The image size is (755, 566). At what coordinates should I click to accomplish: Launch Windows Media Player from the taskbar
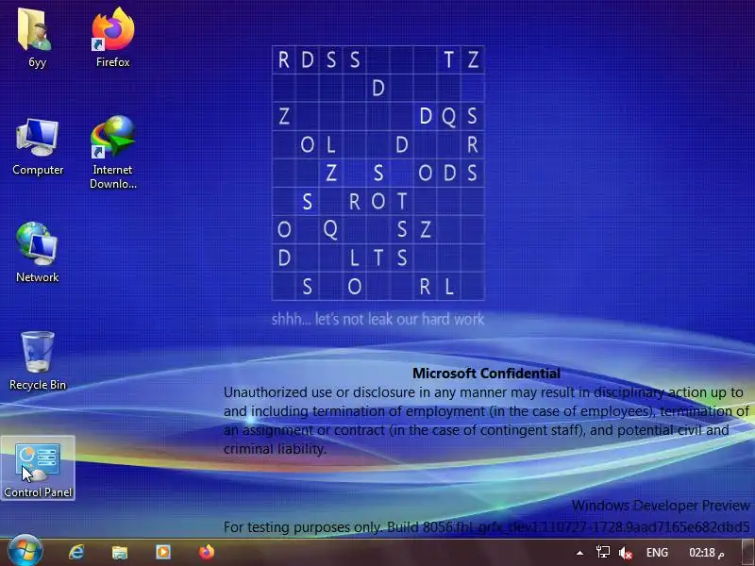tap(162, 552)
